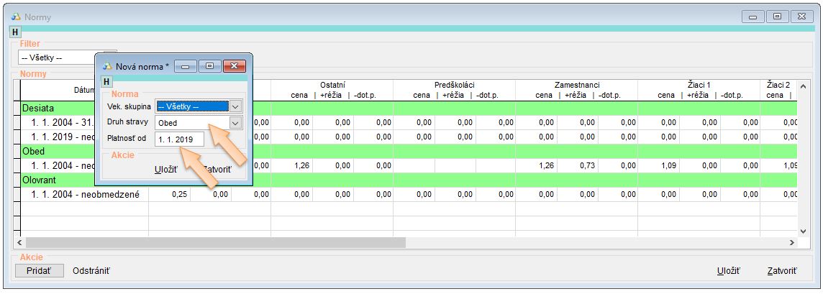Open the Filter dropdown showing Všetky
Viewport: 823px width, 294px height.
(109, 58)
